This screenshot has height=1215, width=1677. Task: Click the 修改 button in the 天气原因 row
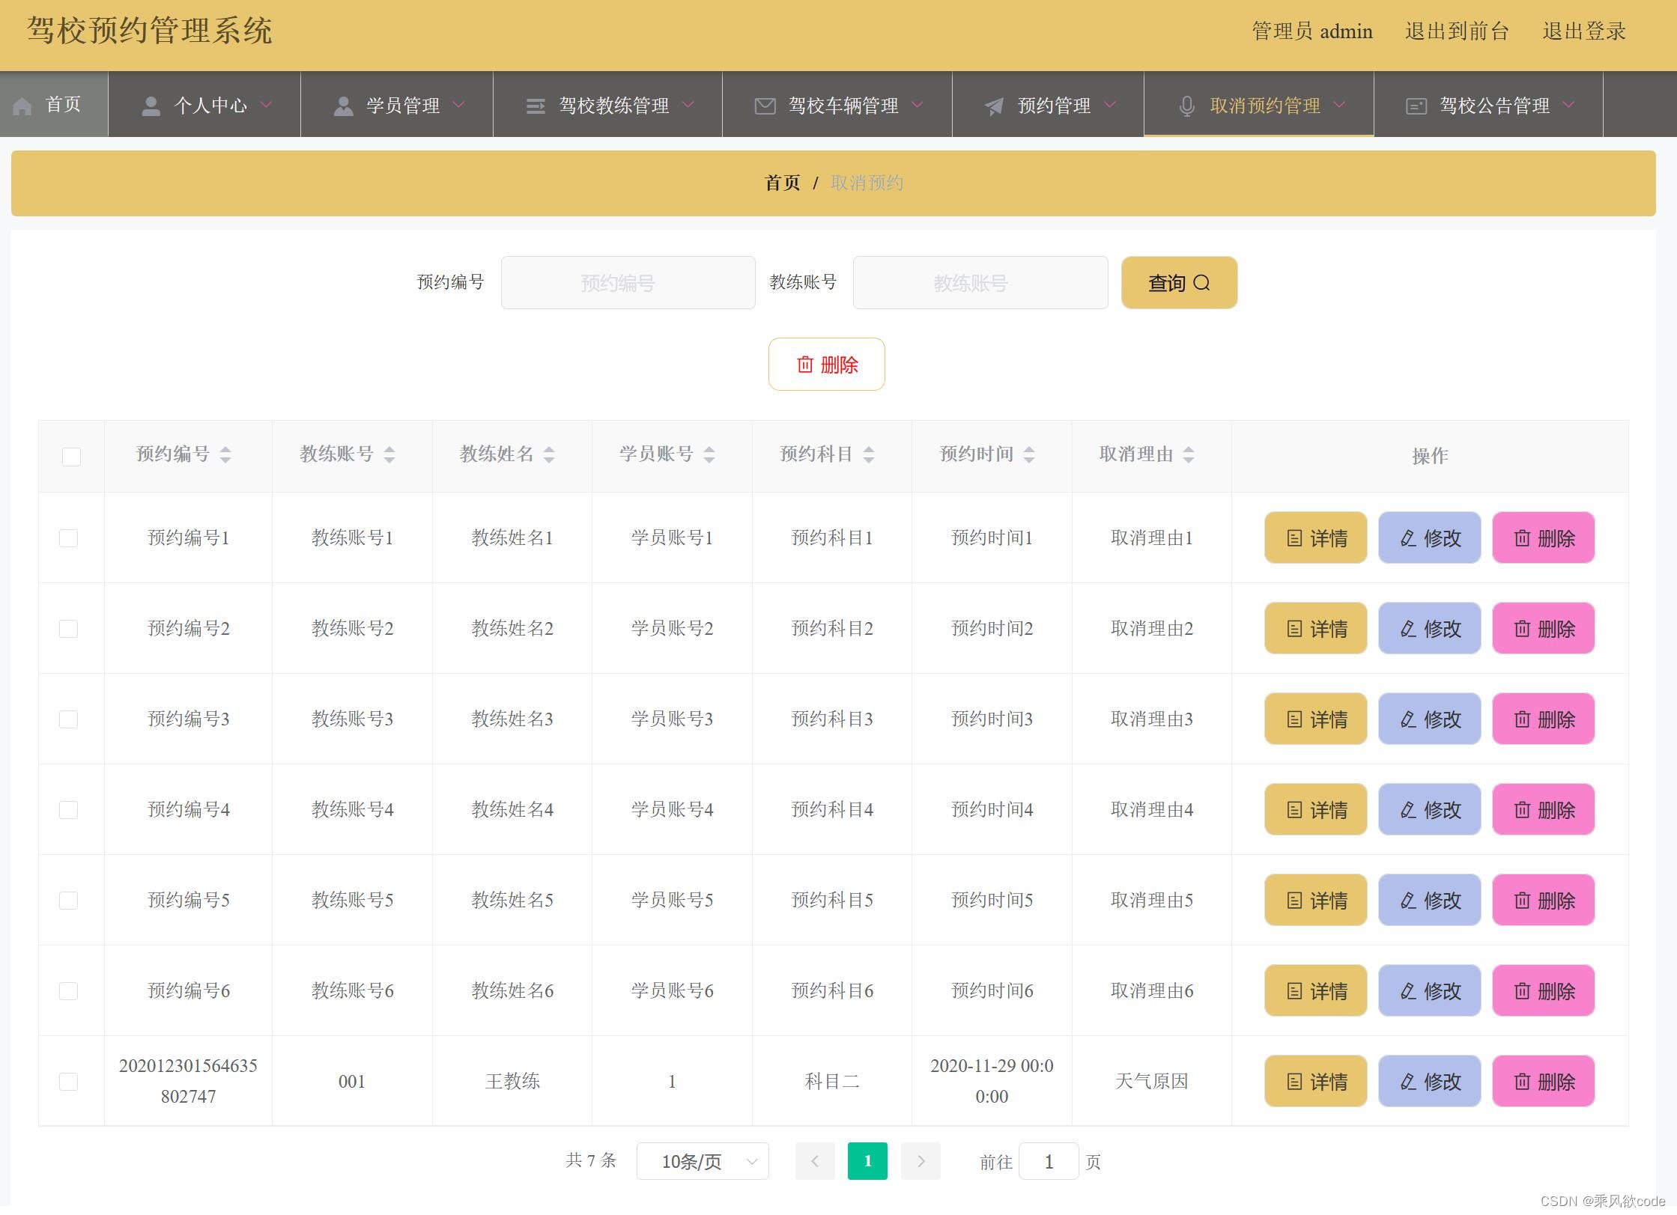1429,1082
